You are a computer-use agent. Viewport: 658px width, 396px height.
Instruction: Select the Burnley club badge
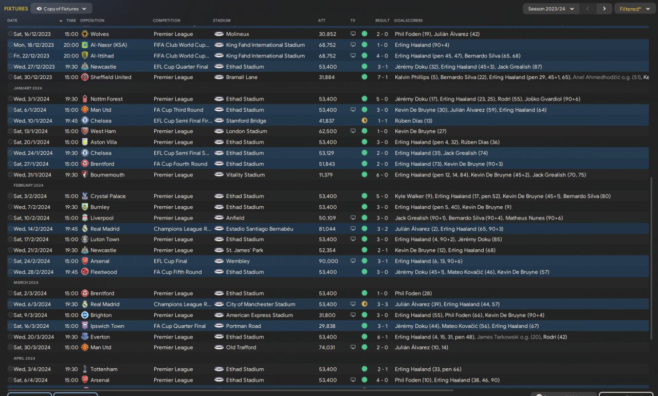84,207
